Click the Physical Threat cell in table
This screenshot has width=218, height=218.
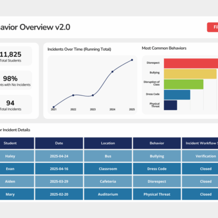point(157,194)
